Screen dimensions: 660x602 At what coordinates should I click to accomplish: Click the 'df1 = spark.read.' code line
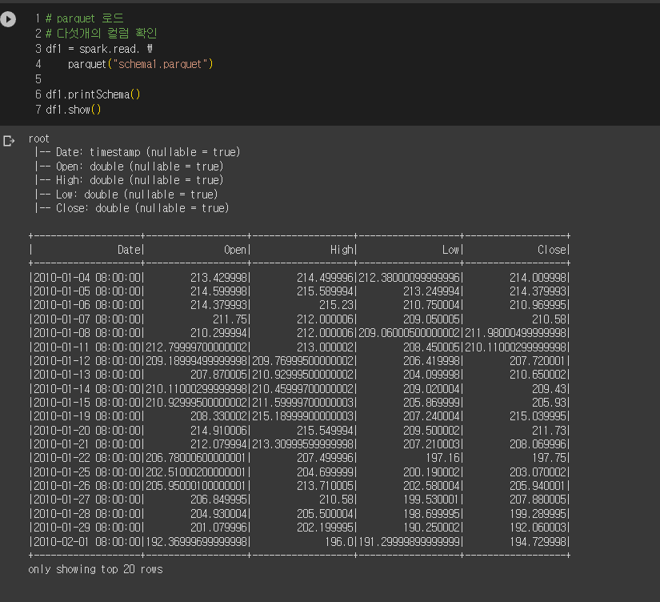(x=99, y=49)
